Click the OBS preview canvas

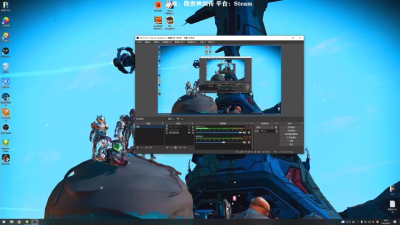219,80
